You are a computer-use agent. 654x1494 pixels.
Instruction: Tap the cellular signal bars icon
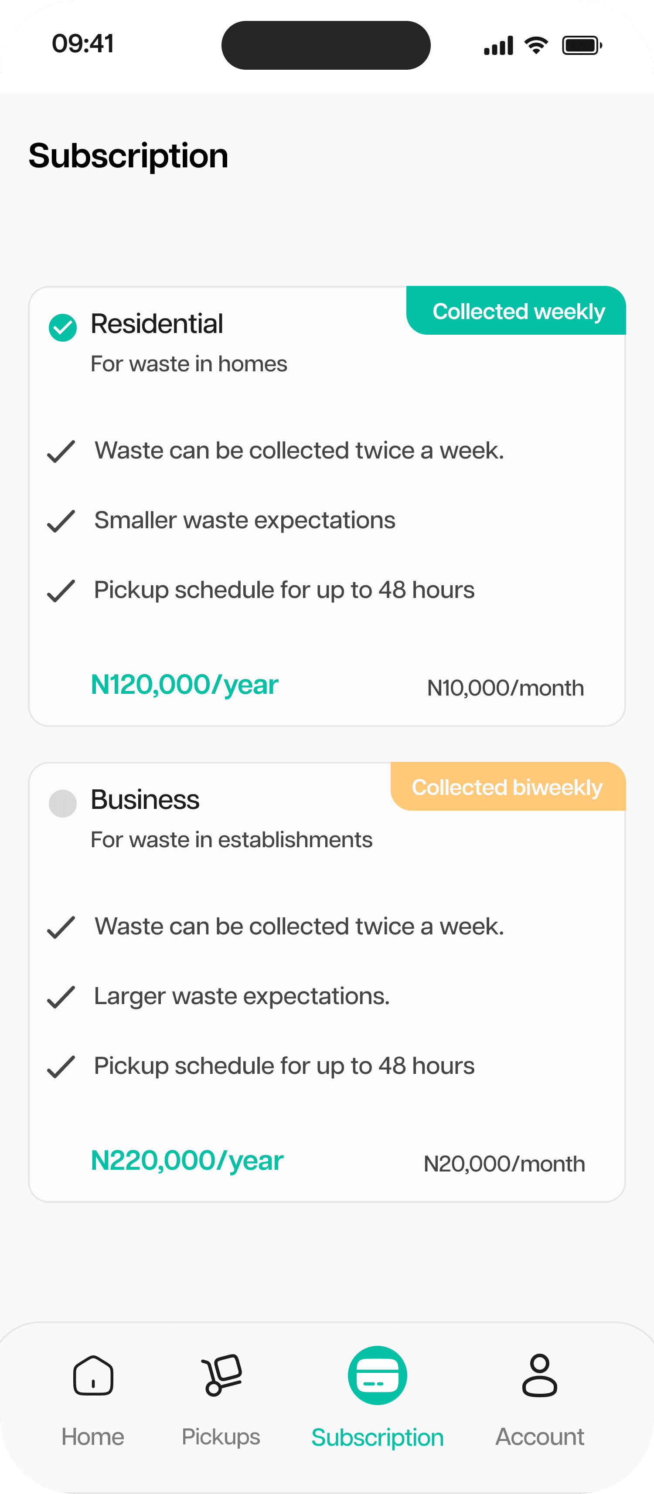498,45
